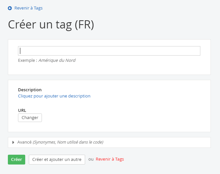Select the '(FR)' language marker in heading
This screenshot has height=174, width=220.
[x=84, y=25]
